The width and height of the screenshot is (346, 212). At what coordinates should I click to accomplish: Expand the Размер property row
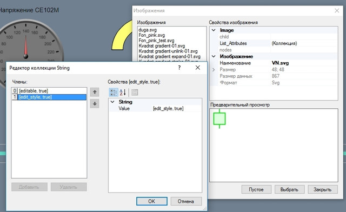click(x=214, y=70)
